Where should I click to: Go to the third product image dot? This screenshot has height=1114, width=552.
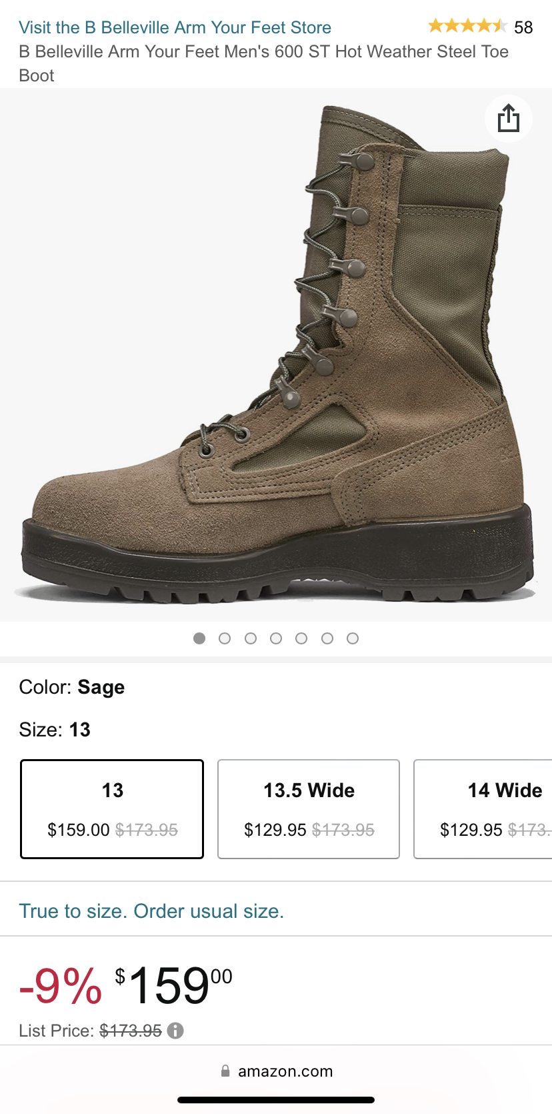251,638
